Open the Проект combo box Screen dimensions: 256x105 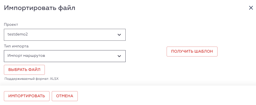pyautogui.click(x=65, y=35)
